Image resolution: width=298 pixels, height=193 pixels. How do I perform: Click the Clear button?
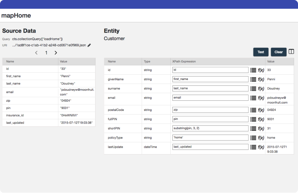point(279,52)
